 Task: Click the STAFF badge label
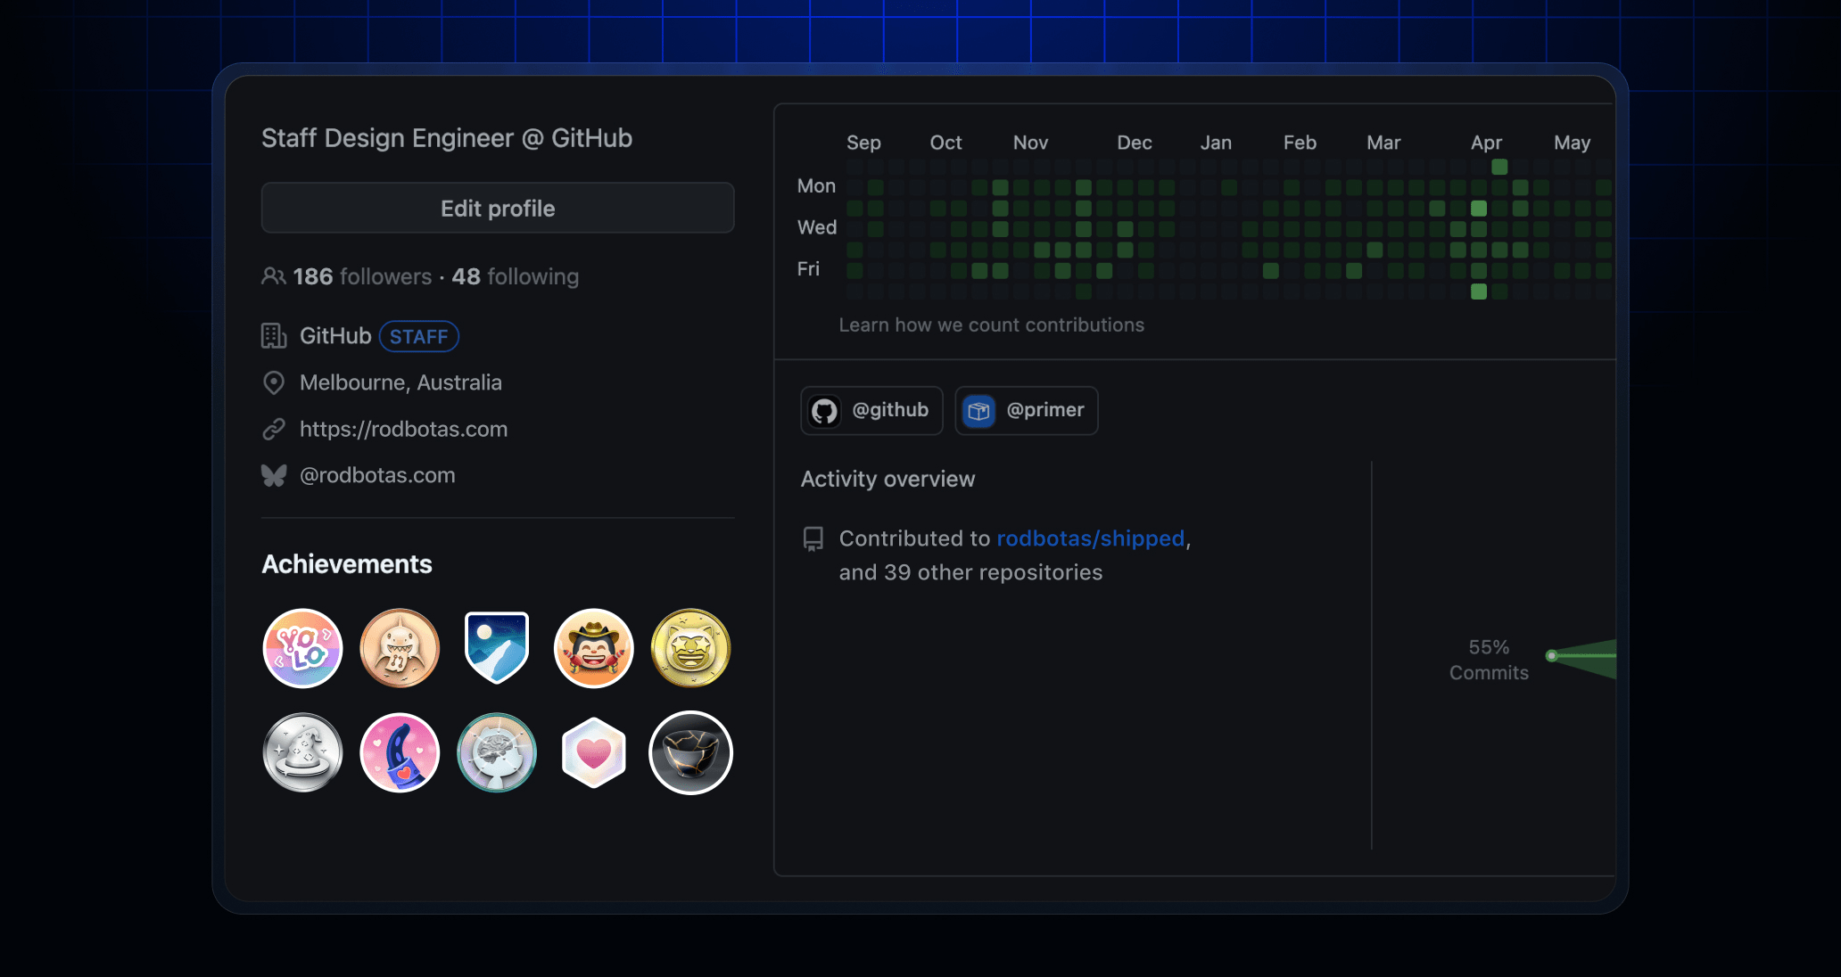click(419, 336)
